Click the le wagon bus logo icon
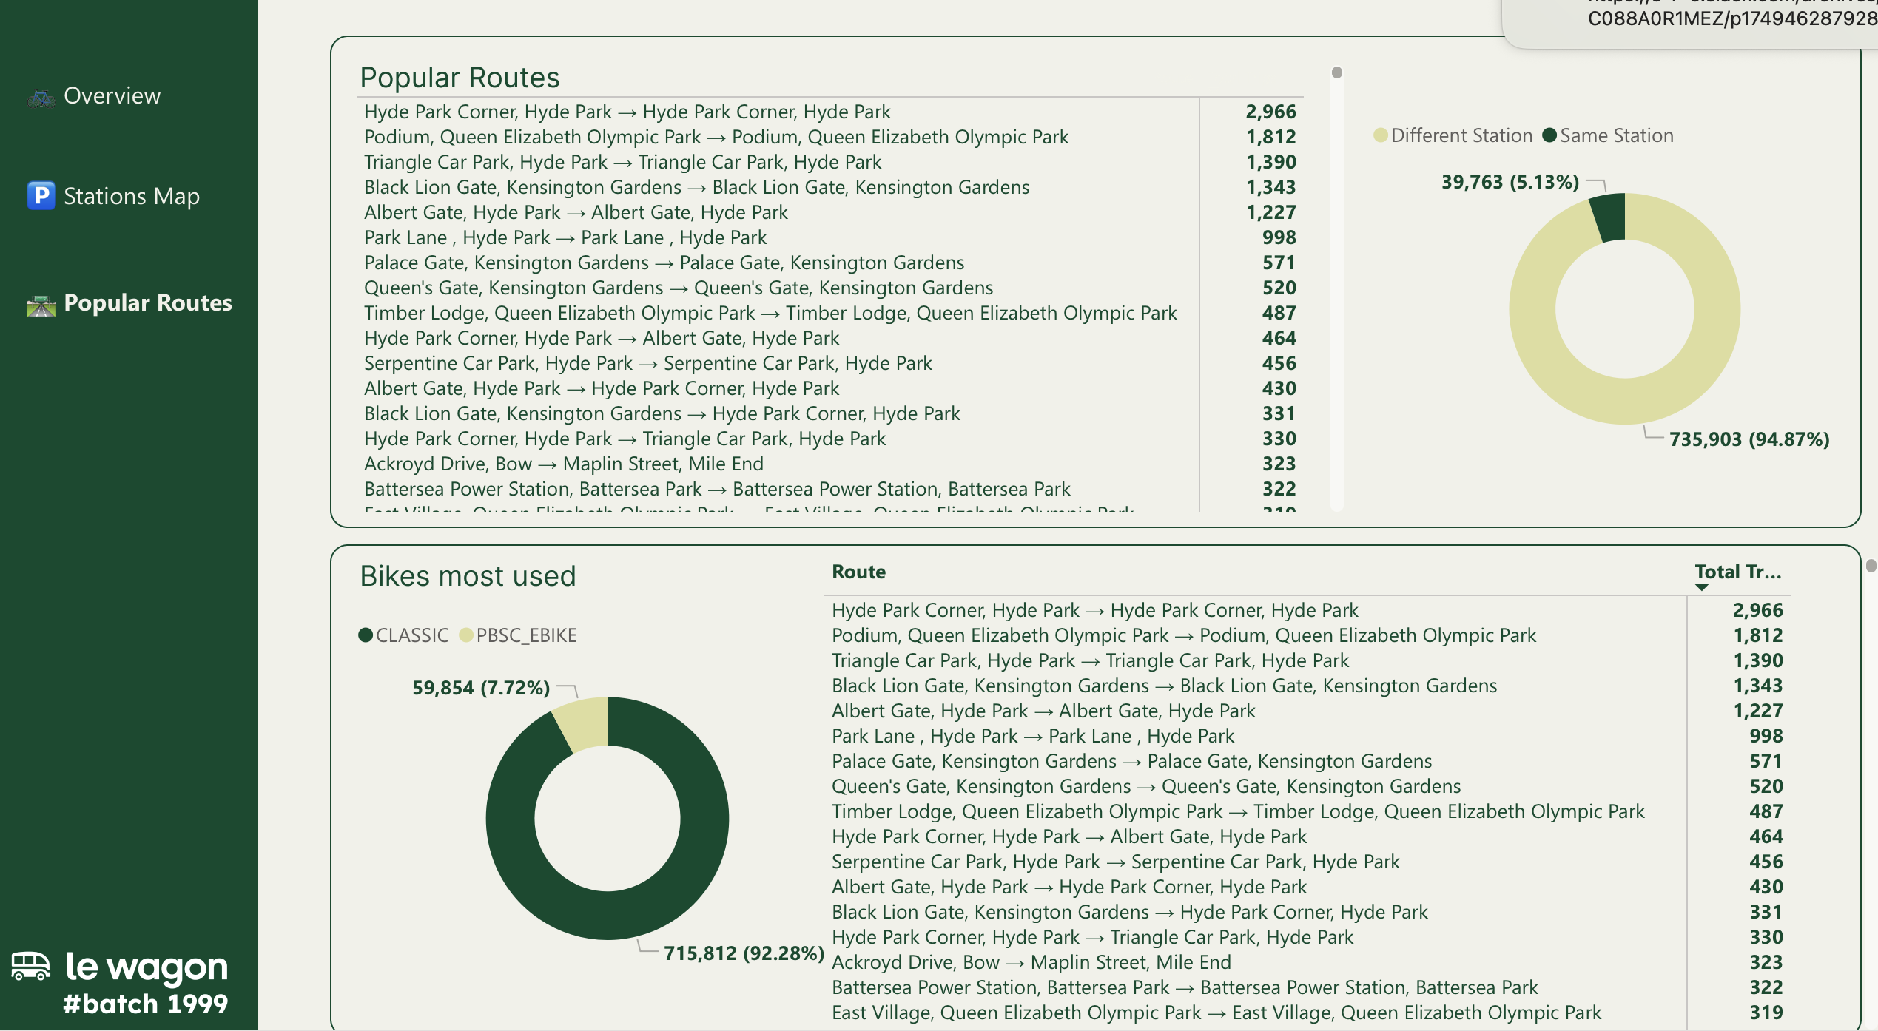This screenshot has height=1031, width=1878. point(31,966)
